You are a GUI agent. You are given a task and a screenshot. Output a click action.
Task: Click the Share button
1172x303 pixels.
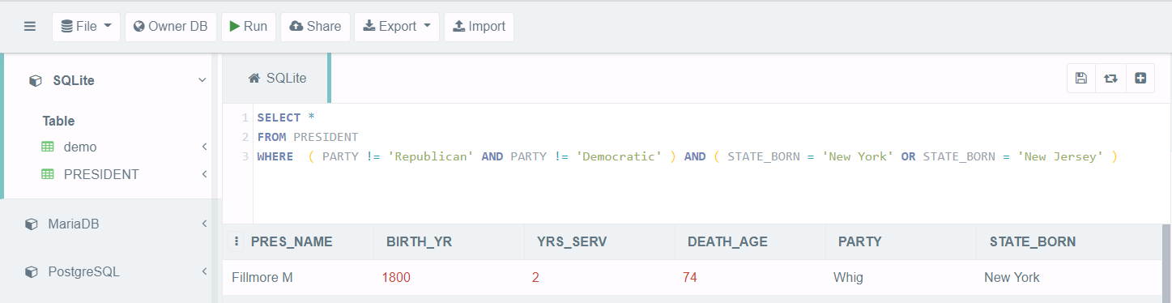click(x=315, y=27)
